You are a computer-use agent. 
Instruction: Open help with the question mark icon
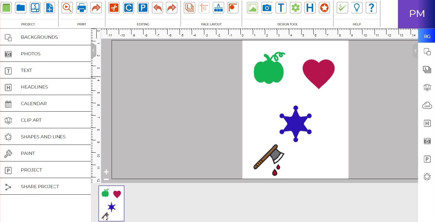pyautogui.click(x=371, y=7)
